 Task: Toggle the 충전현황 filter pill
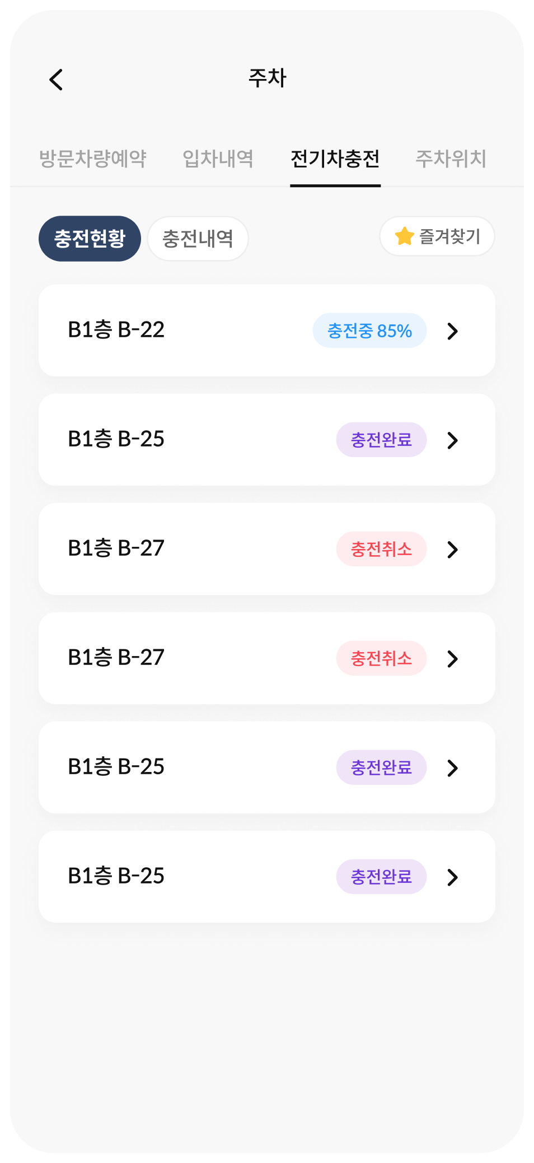tap(90, 239)
